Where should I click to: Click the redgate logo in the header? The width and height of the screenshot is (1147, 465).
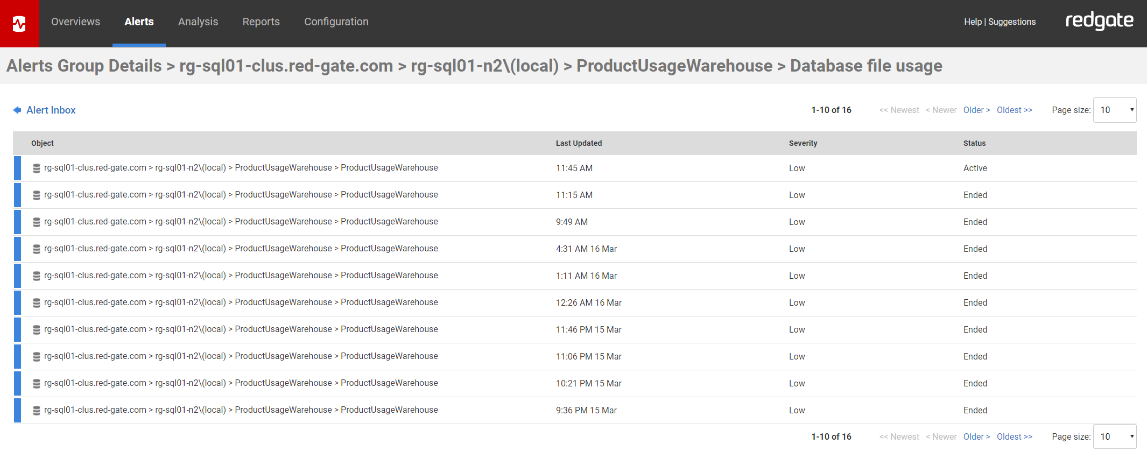coord(1099,22)
